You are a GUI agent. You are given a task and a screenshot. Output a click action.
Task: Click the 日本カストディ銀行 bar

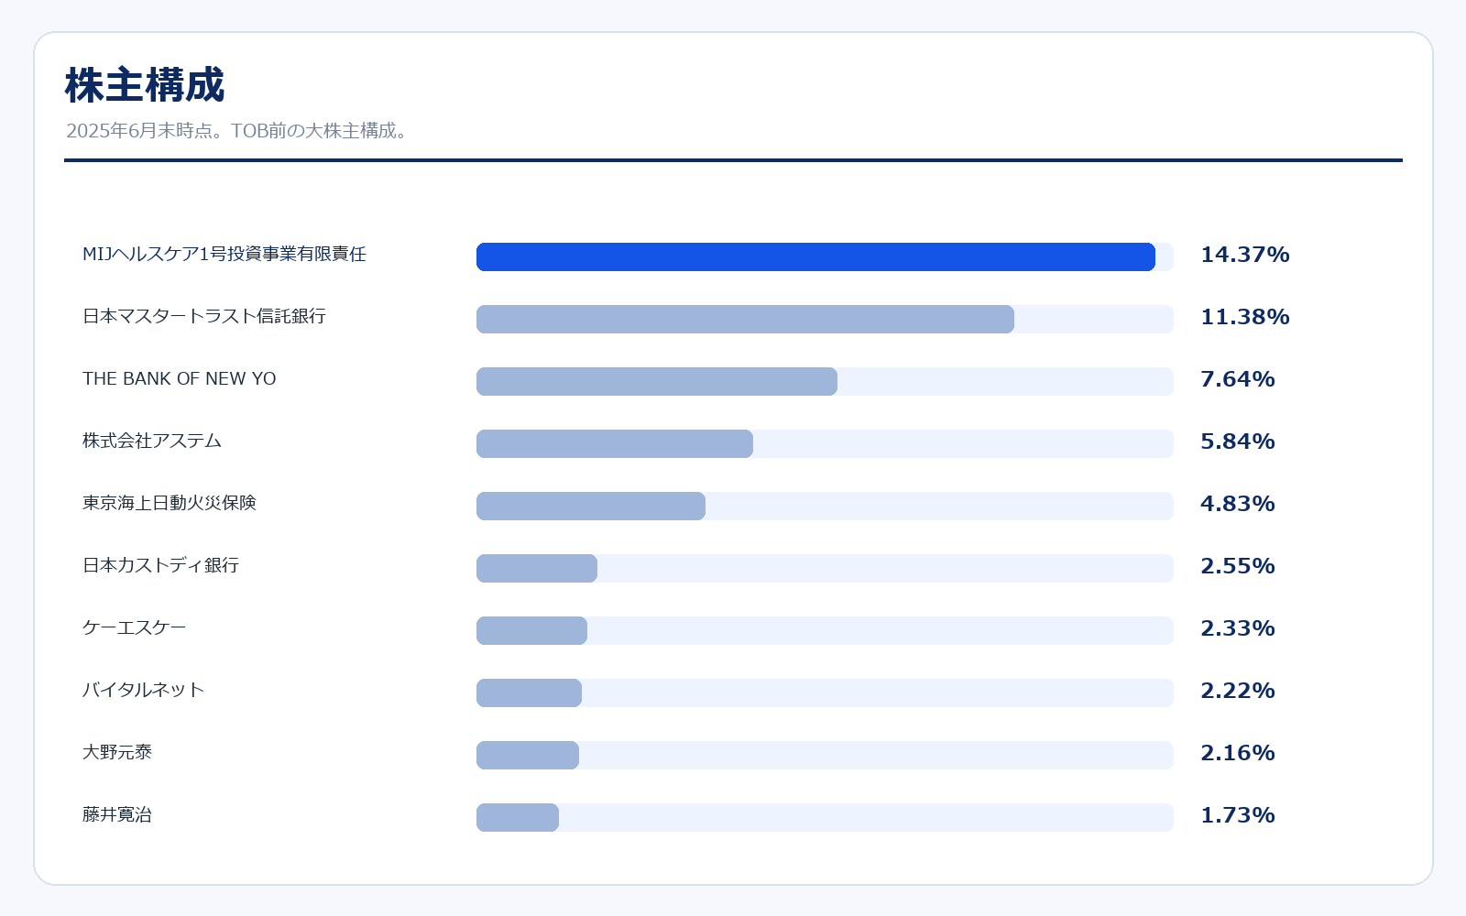(537, 569)
